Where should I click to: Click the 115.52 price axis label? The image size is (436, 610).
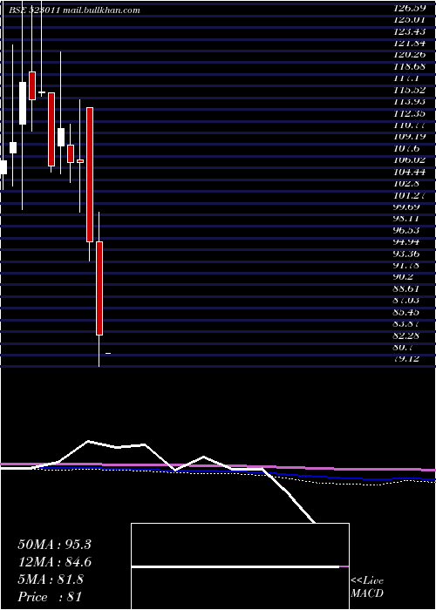(x=411, y=90)
